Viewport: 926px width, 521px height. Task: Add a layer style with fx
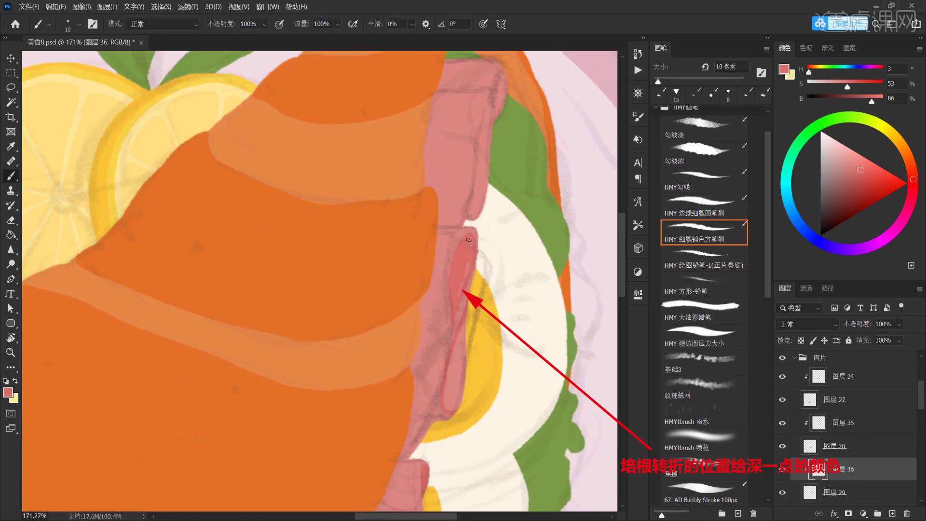[x=834, y=514]
